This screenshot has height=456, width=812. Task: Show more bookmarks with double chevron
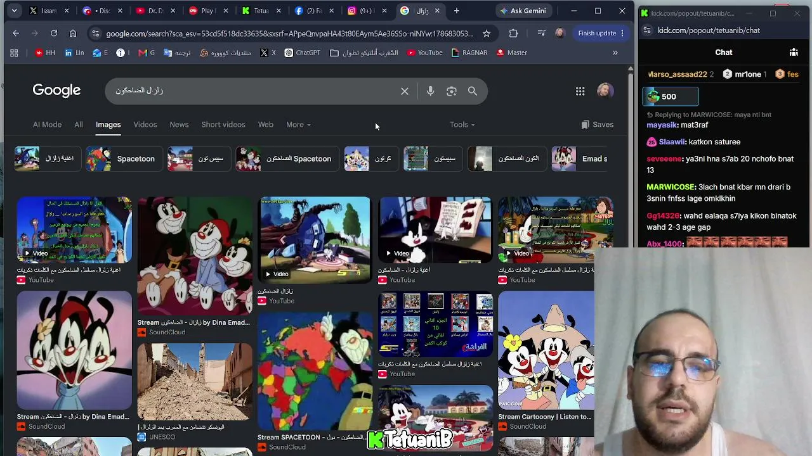tap(615, 53)
